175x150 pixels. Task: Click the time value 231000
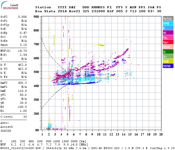tap(98, 11)
